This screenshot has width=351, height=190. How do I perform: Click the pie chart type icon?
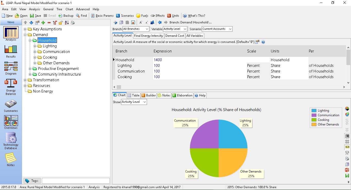point(347,109)
